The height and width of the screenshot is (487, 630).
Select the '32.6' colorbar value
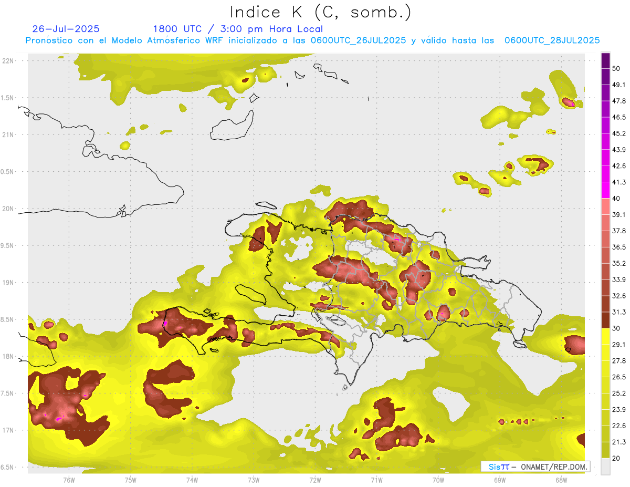click(x=619, y=296)
